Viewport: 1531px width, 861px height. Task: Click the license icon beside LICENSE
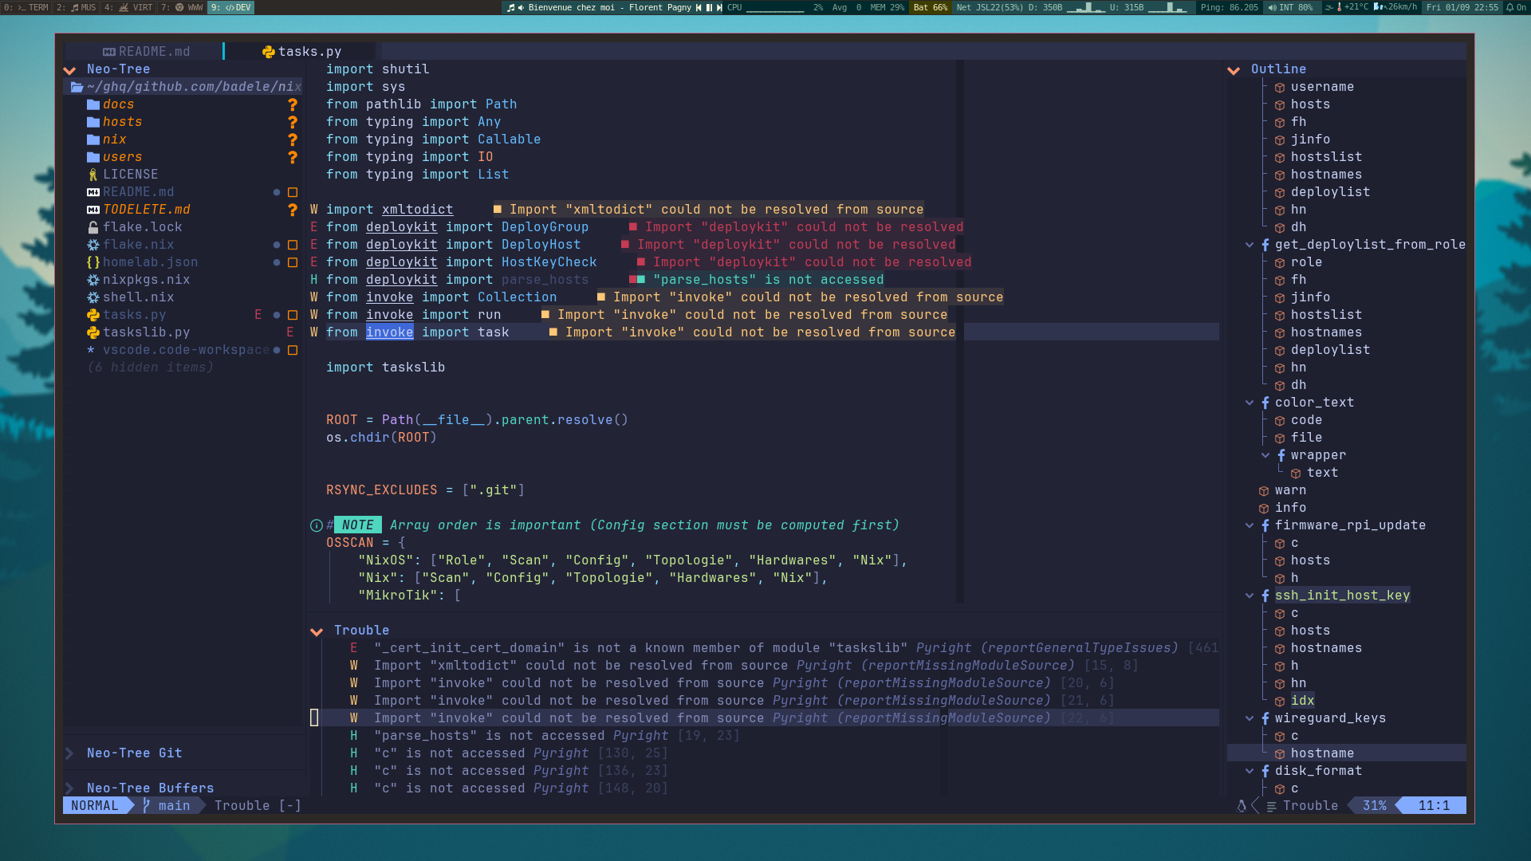tap(93, 175)
